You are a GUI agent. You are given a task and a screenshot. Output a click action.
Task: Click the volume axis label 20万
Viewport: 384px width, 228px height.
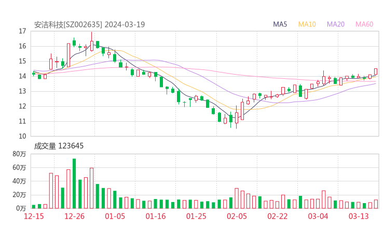19,195
